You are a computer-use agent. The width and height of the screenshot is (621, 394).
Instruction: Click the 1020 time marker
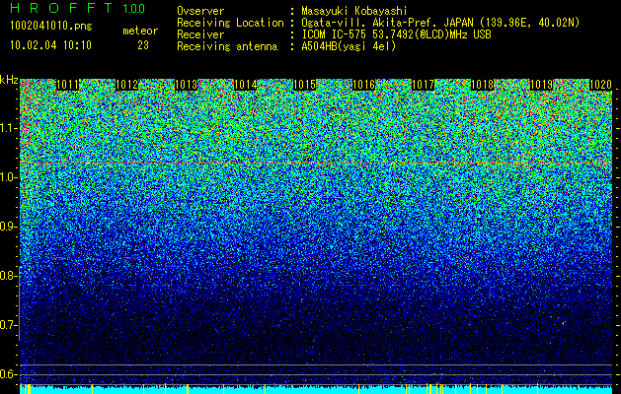coord(601,85)
